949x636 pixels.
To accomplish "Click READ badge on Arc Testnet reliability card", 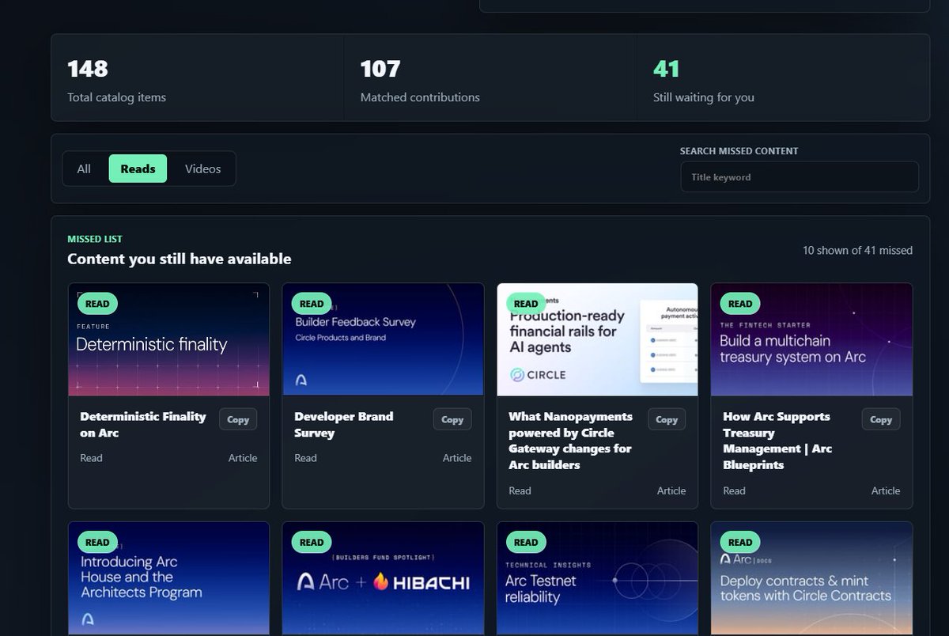I will point(526,543).
